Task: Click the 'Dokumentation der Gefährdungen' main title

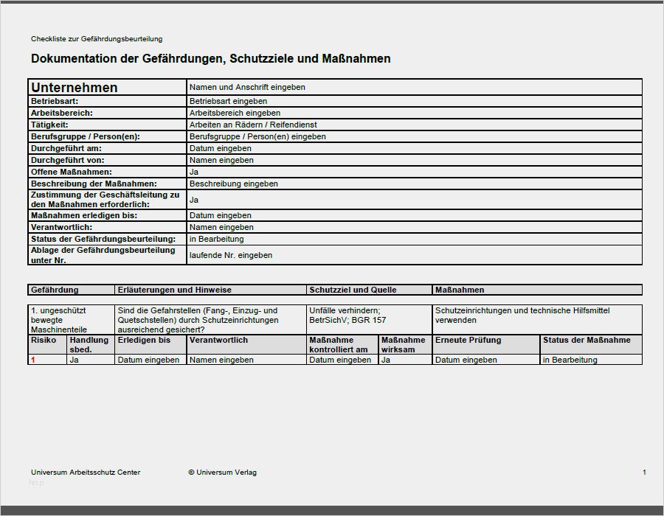Action: click(210, 58)
